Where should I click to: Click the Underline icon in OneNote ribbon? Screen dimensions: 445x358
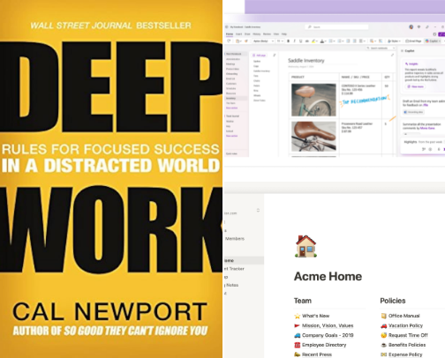click(301, 41)
